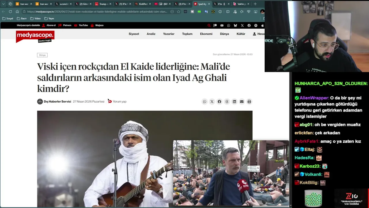Open Spotify icon in top-right social bar
The height and width of the screenshot is (208, 369).
(256, 25)
